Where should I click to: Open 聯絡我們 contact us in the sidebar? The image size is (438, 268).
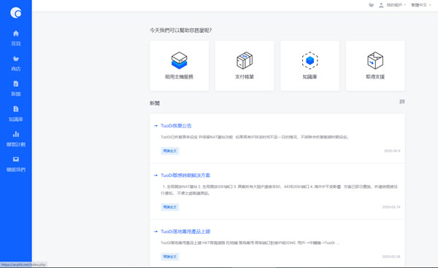click(16, 164)
